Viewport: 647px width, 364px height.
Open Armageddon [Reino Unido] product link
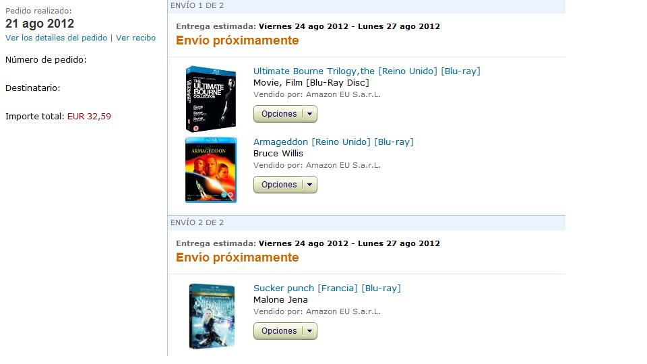(334, 142)
